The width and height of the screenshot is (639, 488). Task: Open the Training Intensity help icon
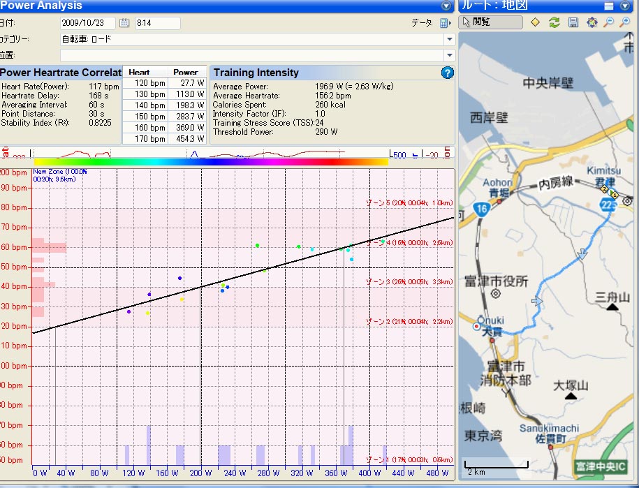tap(448, 73)
